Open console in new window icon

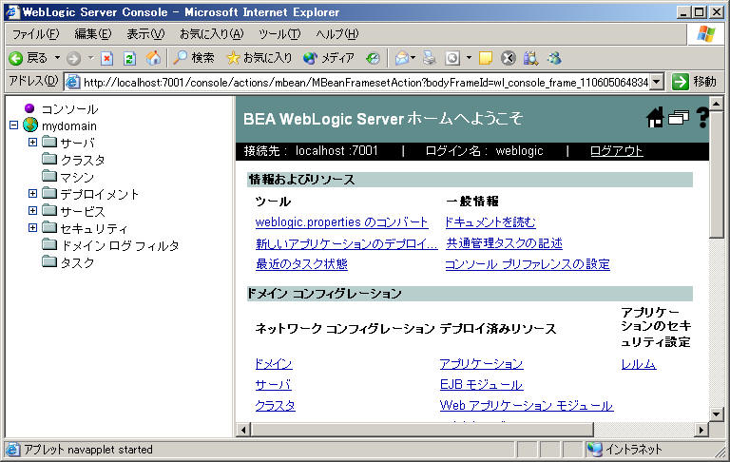(x=678, y=118)
